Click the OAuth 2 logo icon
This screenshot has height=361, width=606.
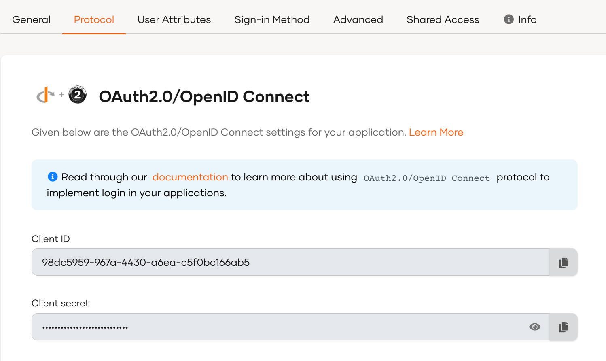pos(78,95)
